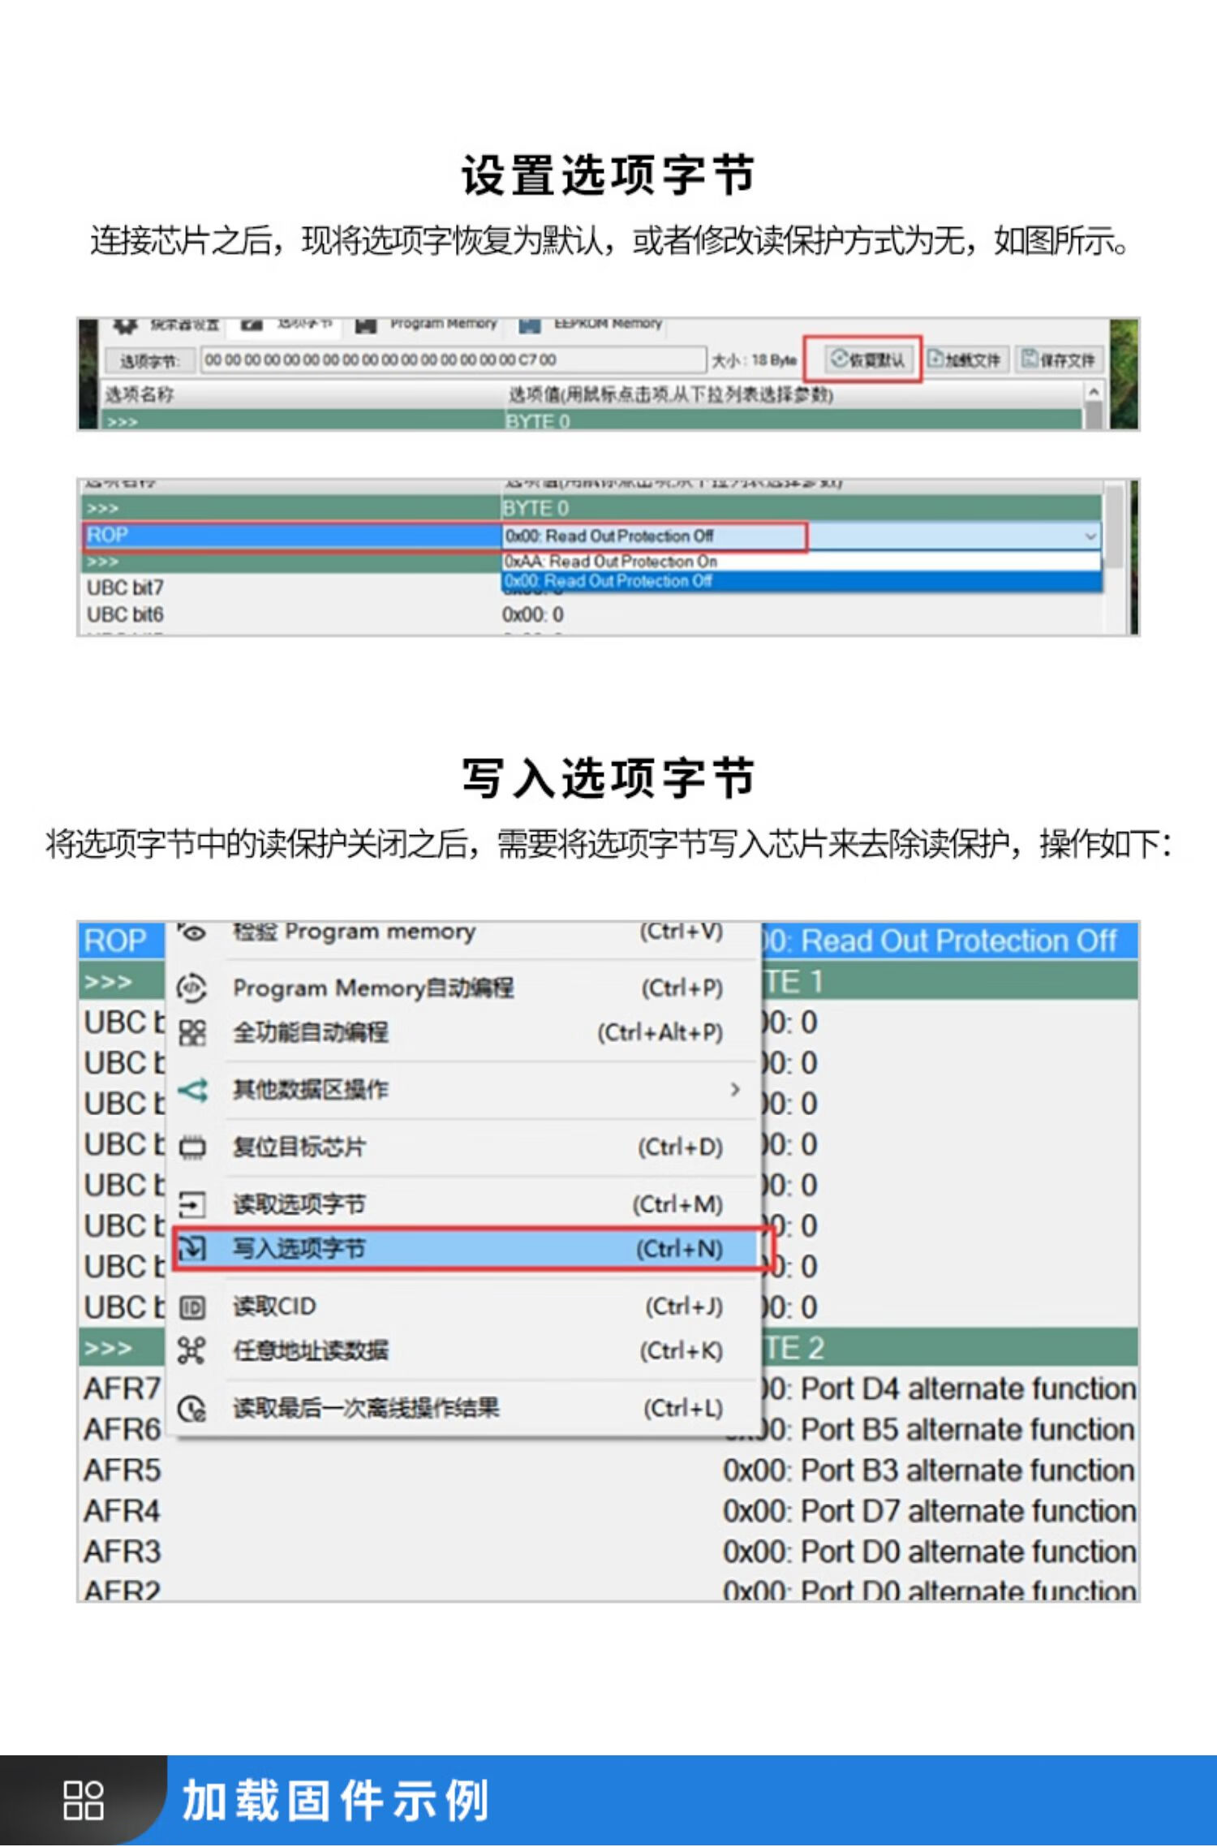Image resolution: width=1217 pixels, height=1847 pixels.
Task: Open the 烧录器设置 tab with gear icon
Action: click(x=166, y=325)
